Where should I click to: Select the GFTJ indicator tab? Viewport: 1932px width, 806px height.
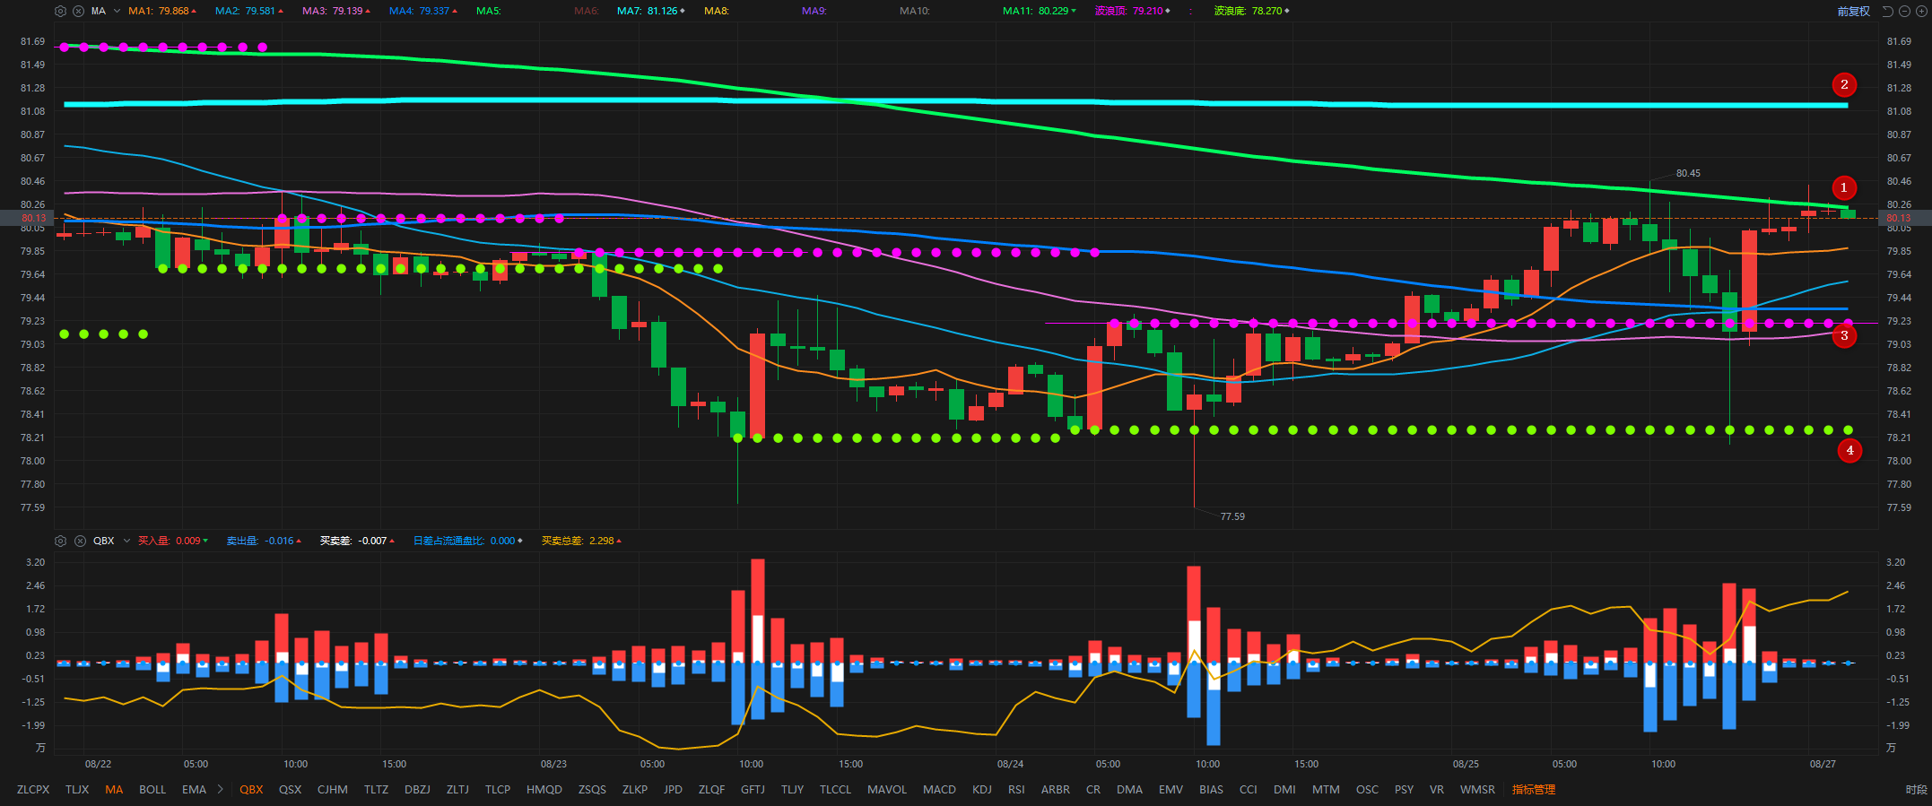753,789
